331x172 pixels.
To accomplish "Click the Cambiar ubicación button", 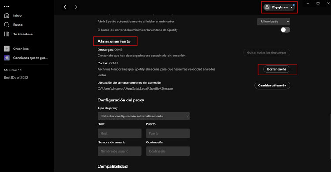I will 272,86.
